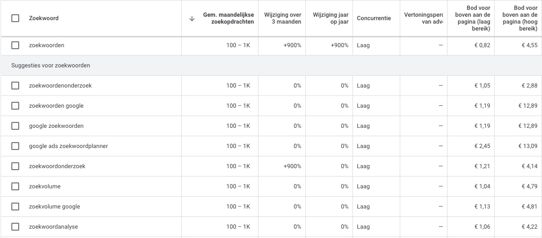The height and width of the screenshot is (238, 542).
Task: Select the 'zoekwoordenonderzoek' row checkbox
Action: (x=15, y=86)
